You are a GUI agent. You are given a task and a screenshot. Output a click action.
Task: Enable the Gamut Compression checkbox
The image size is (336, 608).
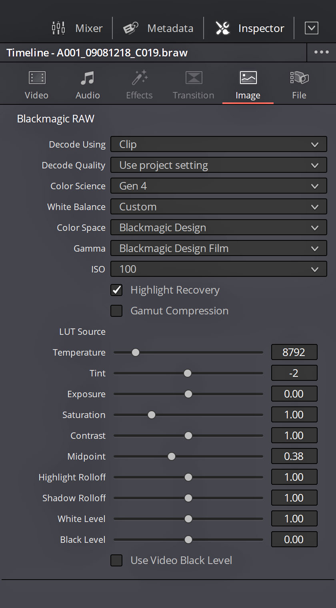[x=116, y=311]
